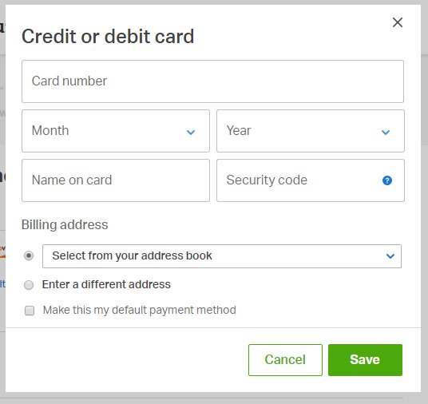The image size is (428, 404).
Task: Focus the Security code field
Action: tap(311, 180)
